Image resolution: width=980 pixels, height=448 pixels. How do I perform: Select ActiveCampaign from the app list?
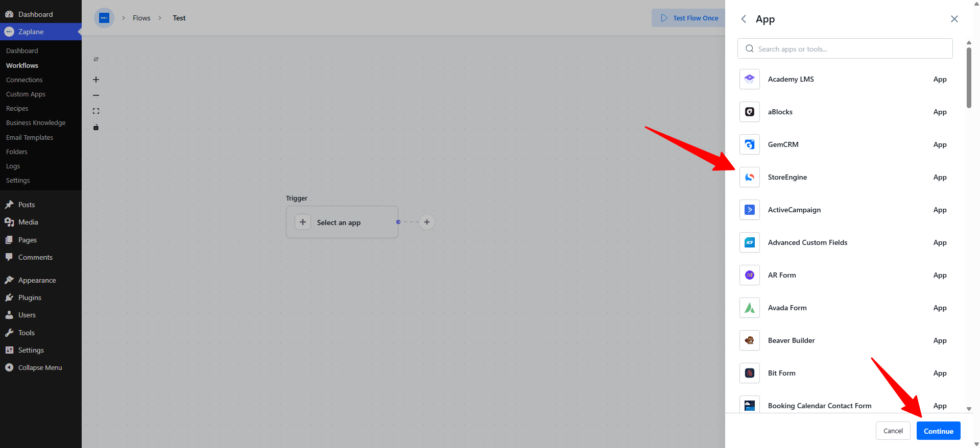[845, 210]
